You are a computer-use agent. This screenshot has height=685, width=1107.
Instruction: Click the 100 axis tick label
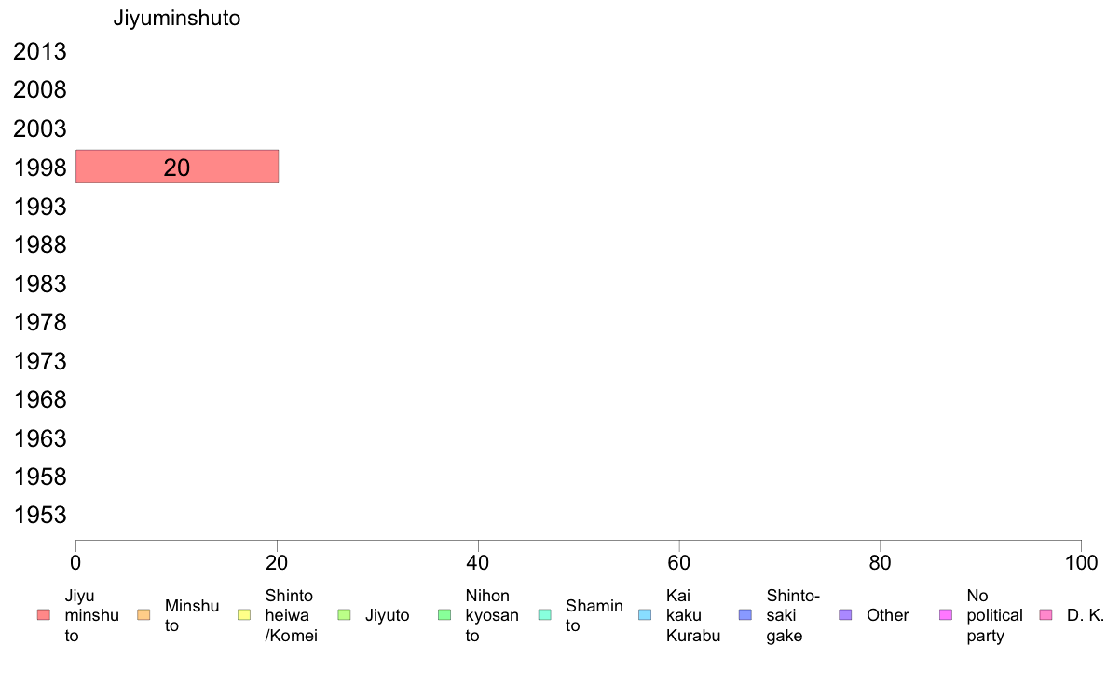coord(1081,562)
